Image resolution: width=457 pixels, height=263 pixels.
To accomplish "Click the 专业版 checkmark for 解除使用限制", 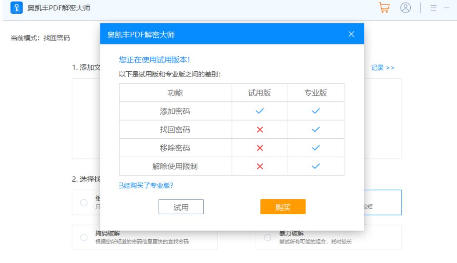I will click(316, 166).
